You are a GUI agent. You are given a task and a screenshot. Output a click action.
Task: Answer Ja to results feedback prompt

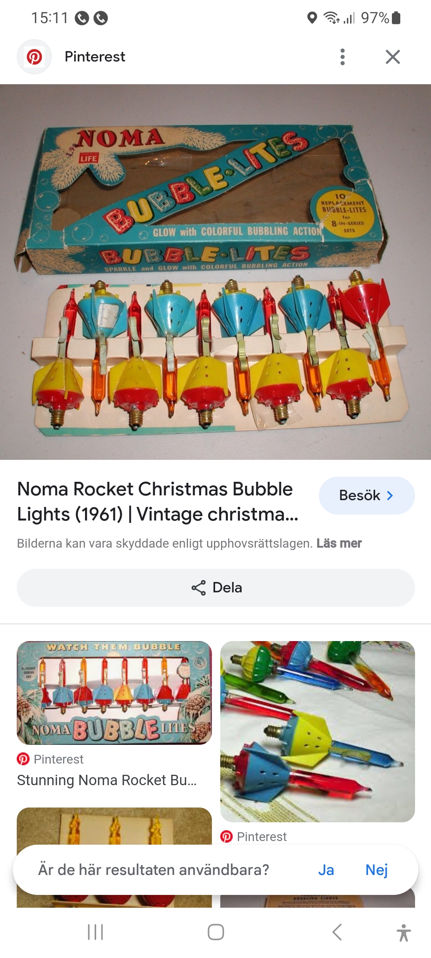point(326,870)
